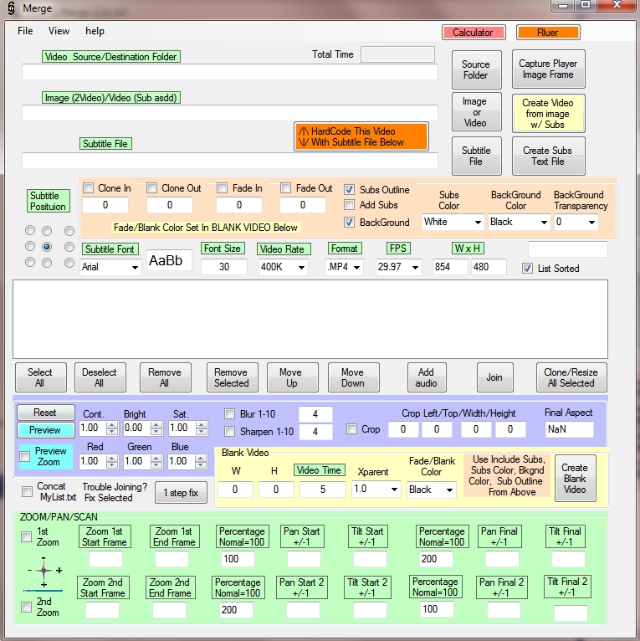Increase the Cont. value with up arrow
This screenshot has height=641, width=640.
[x=111, y=425]
